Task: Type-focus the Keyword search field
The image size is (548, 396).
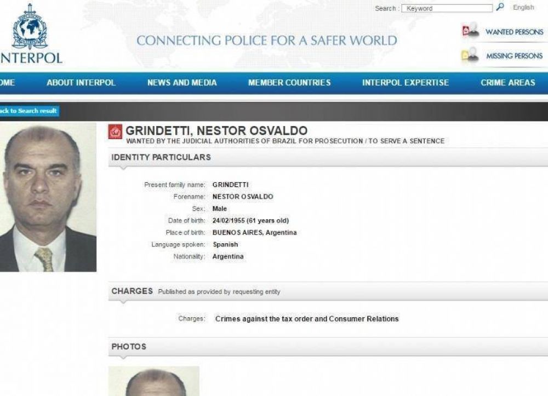Action: 447,8
